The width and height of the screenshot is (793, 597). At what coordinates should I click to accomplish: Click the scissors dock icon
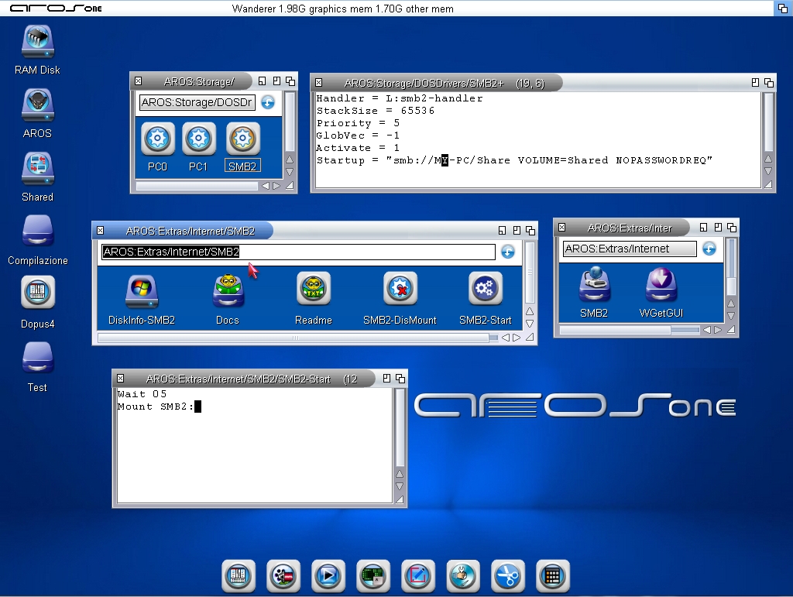pos(508,576)
